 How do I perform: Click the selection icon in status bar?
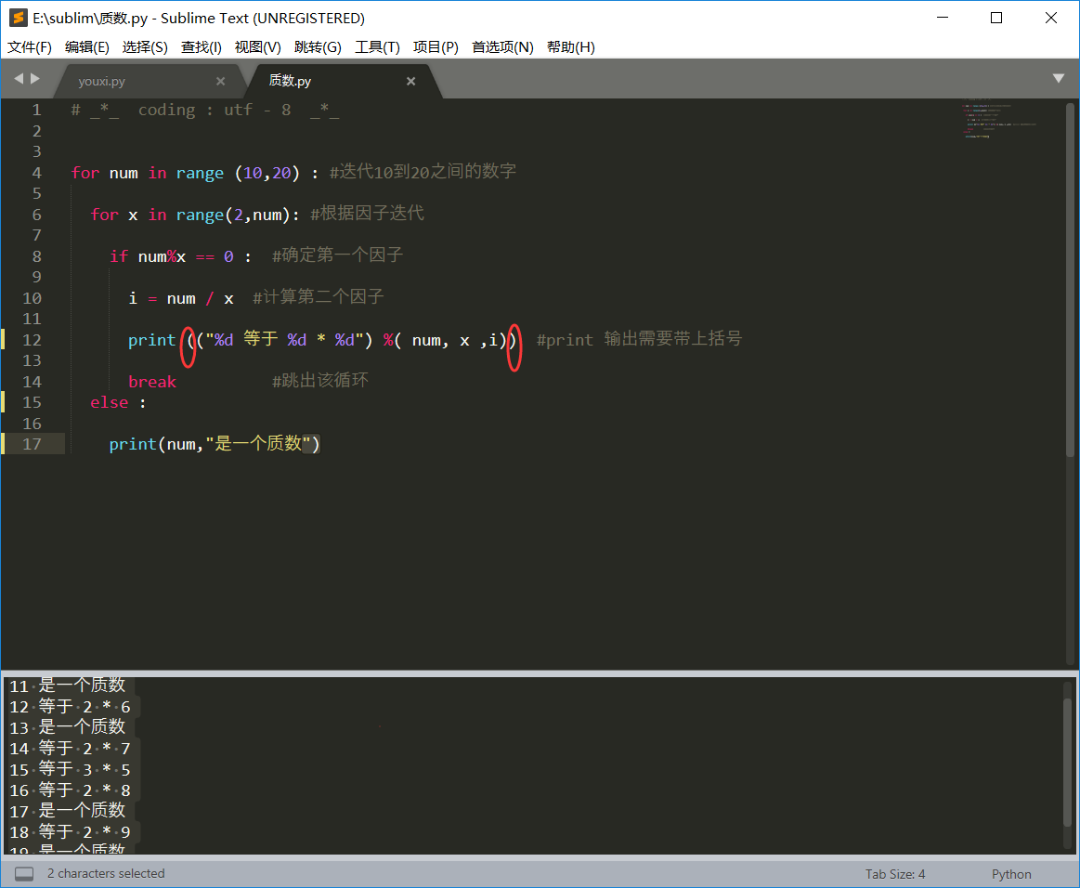point(23,873)
